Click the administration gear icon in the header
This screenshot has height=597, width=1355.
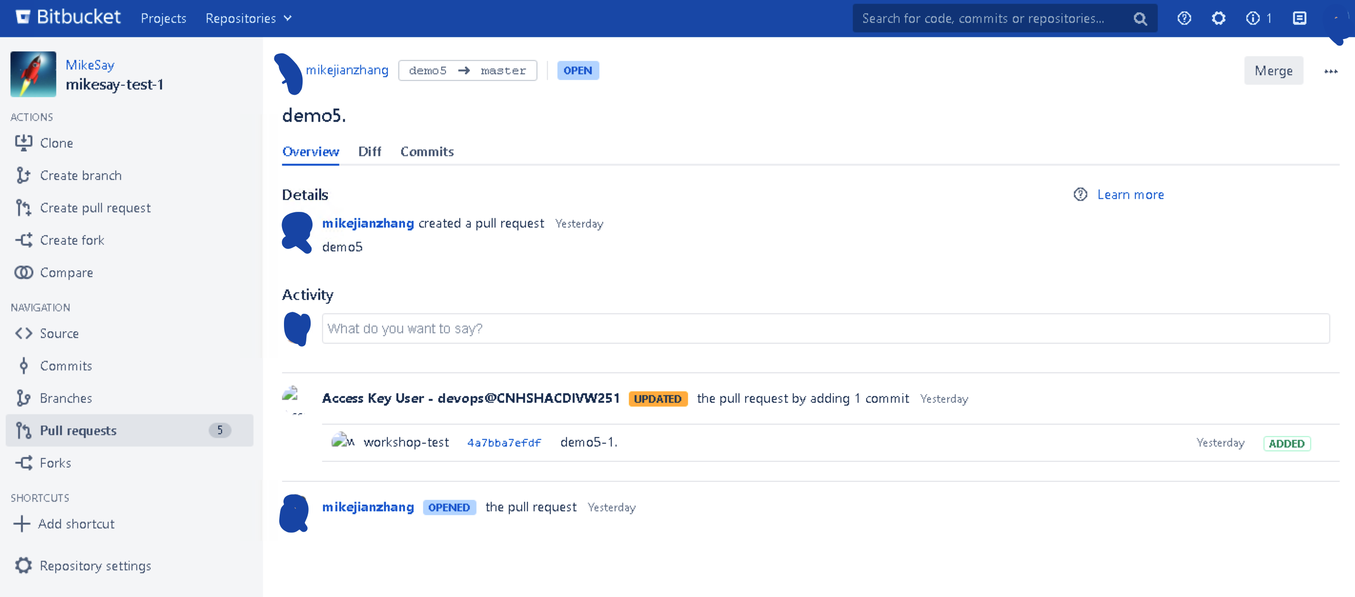(x=1218, y=19)
